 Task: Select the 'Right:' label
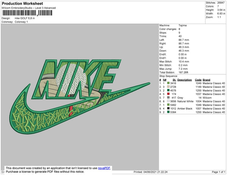tap(163, 43)
